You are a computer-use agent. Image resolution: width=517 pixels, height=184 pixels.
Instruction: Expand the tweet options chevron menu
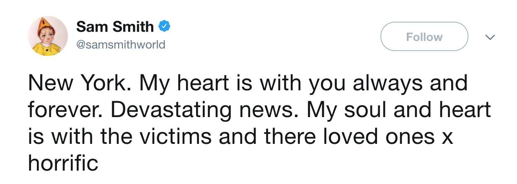489,37
